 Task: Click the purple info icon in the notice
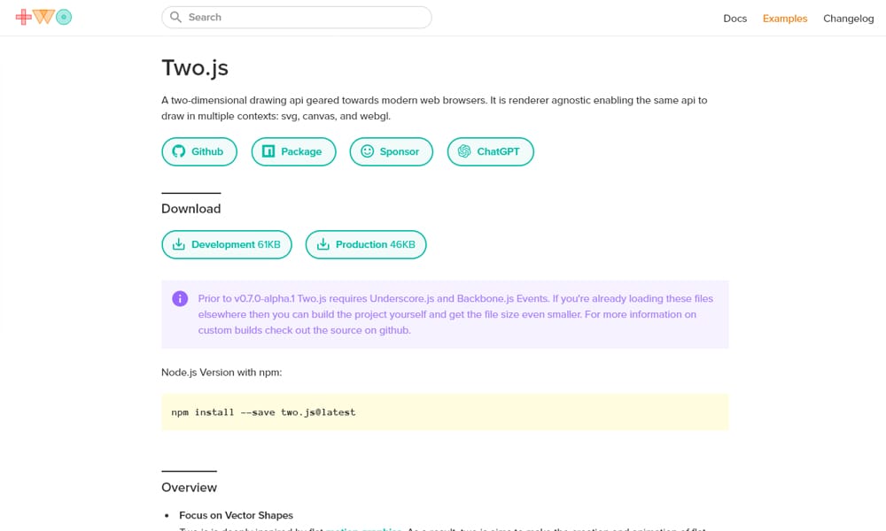click(180, 298)
